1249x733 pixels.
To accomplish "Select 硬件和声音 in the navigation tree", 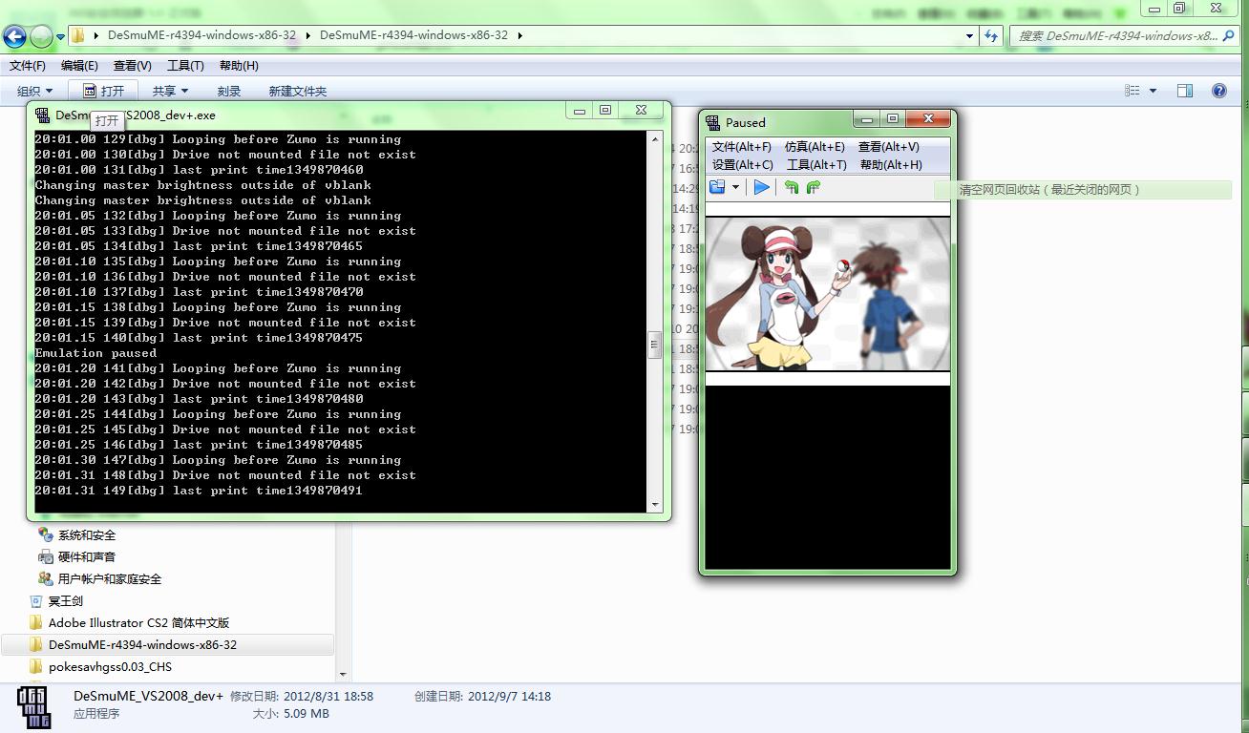I will coord(87,557).
